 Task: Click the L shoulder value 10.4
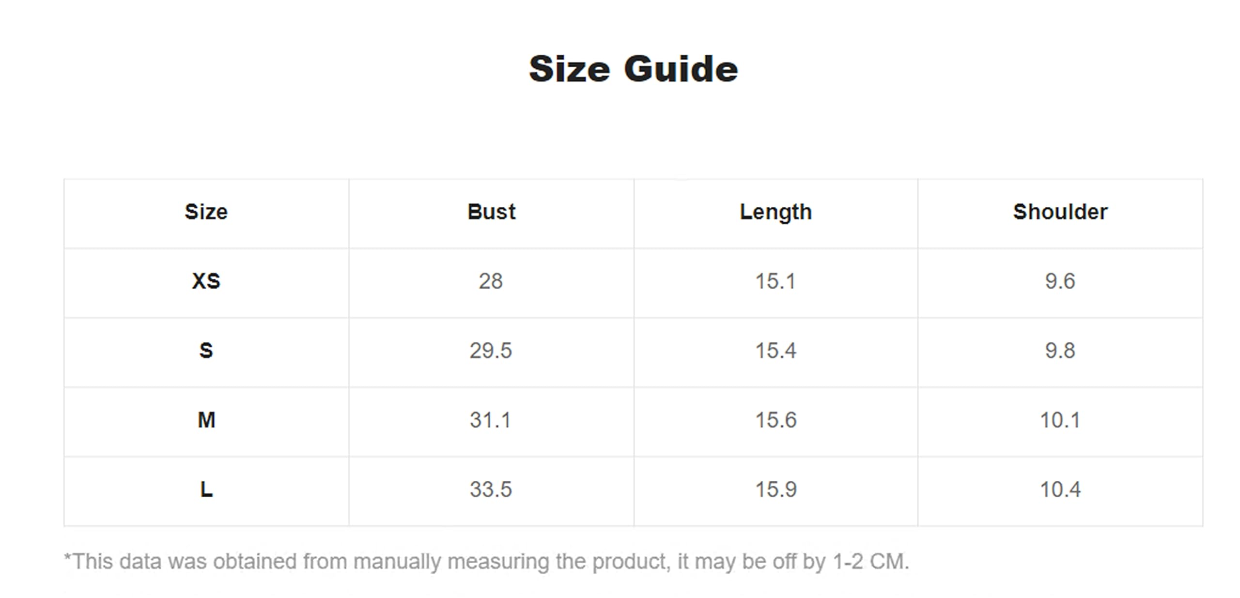pyautogui.click(x=1060, y=489)
